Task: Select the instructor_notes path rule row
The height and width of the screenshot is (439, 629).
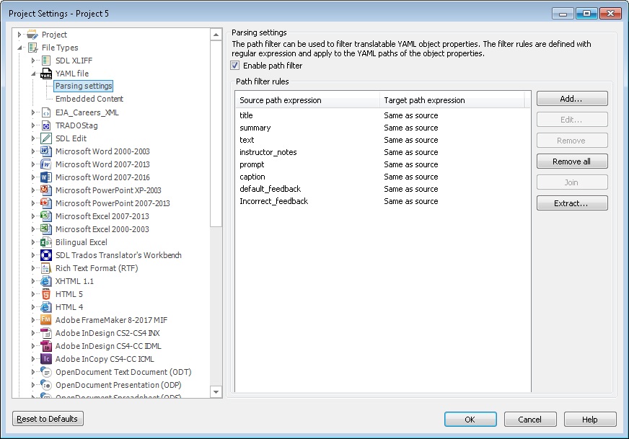Action: [268, 152]
